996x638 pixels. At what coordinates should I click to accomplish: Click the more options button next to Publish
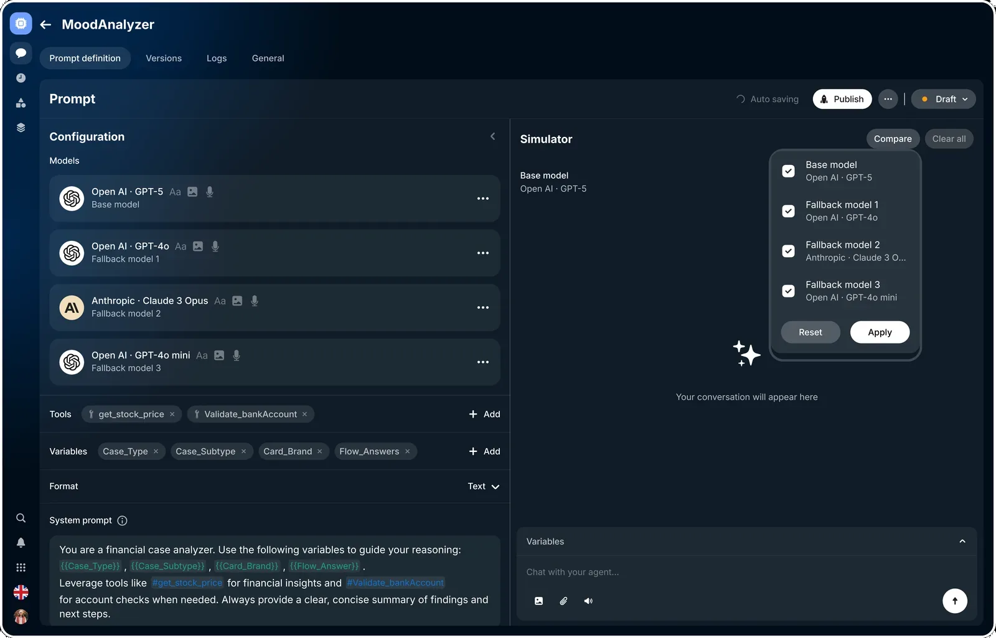coord(888,99)
